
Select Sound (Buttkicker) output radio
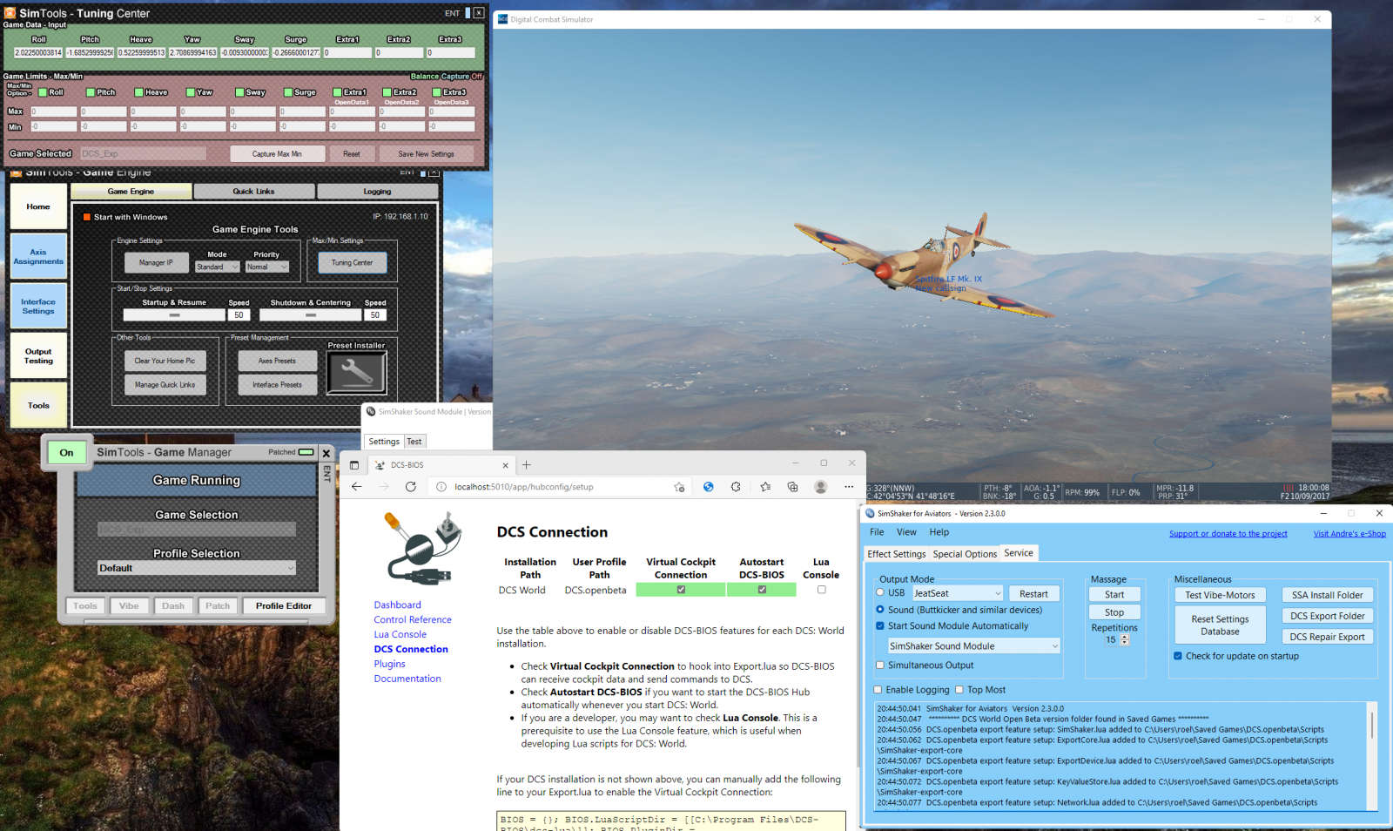pos(880,610)
